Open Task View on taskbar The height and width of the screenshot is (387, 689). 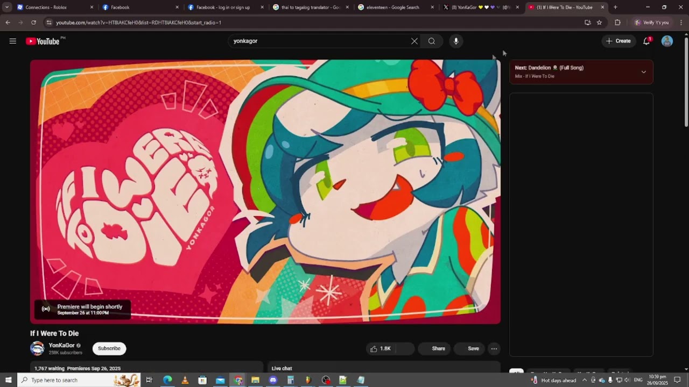(149, 380)
